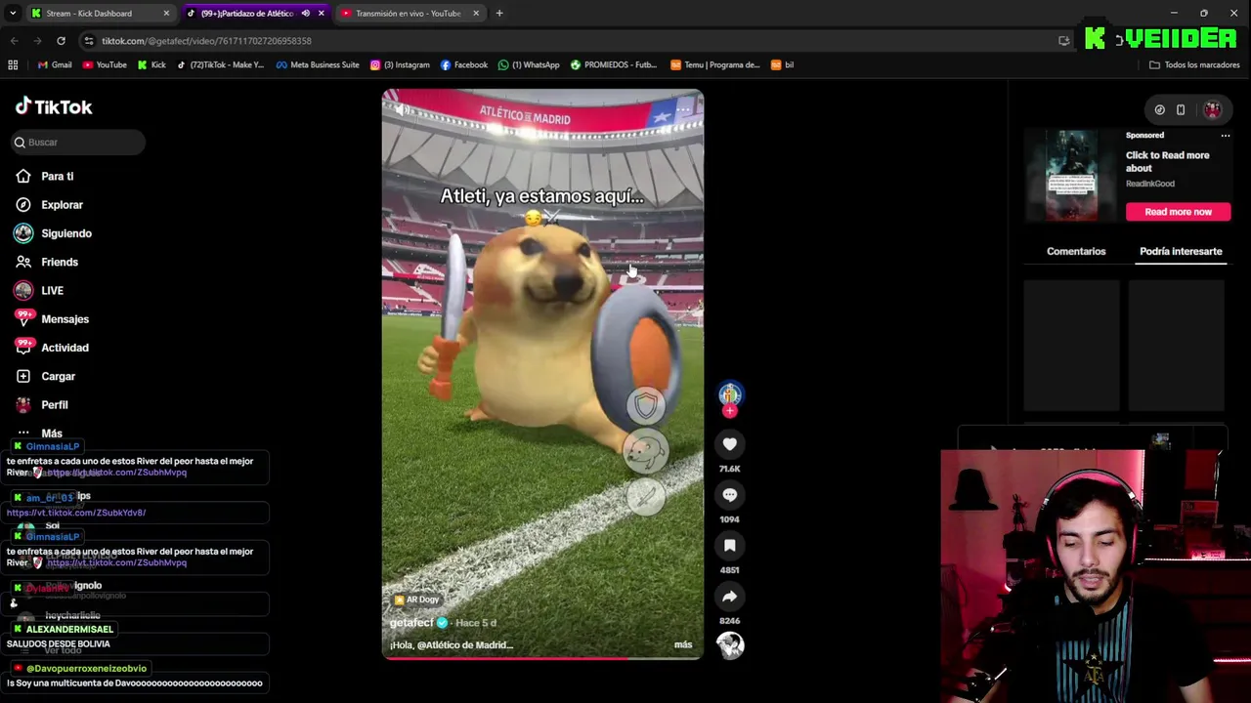This screenshot has width=1251, height=703.
Task: Open the cast icon in address bar
Action: 1063,41
